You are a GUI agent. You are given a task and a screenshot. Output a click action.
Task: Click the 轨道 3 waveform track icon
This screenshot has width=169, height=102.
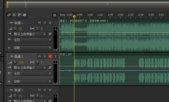point(12,90)
